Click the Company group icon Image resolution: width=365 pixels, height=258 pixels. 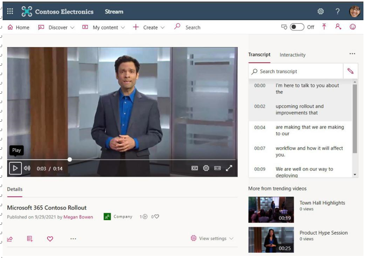click(107, 217)
